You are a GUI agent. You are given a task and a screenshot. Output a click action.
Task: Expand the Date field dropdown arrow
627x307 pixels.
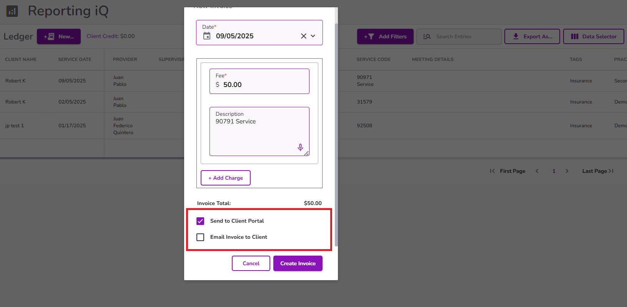(313, 36)
